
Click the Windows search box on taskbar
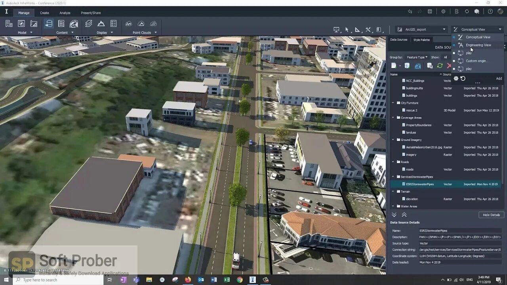click(58, 280)
